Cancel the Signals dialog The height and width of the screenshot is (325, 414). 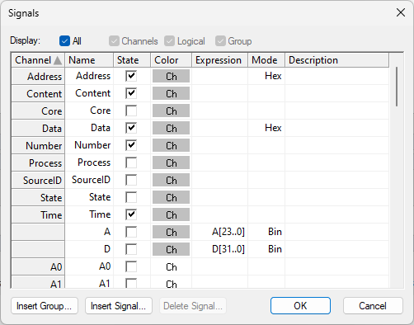pos(373,306)
